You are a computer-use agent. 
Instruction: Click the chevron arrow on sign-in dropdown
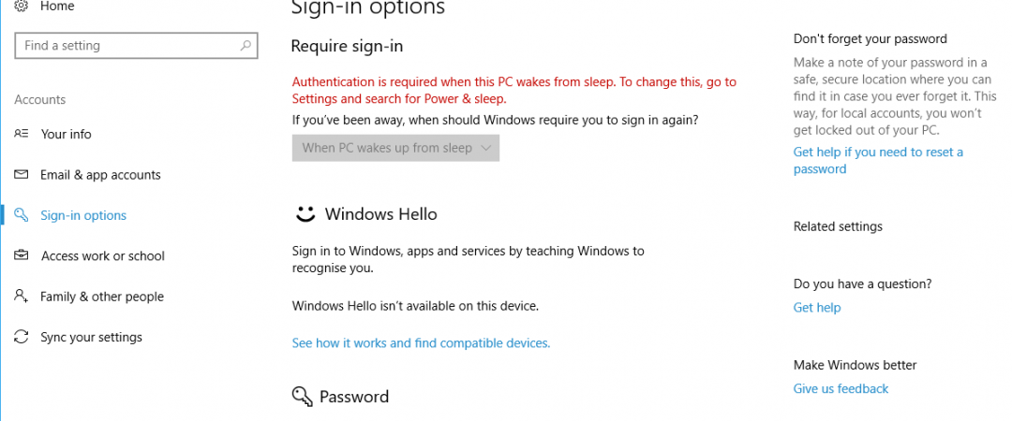coord(485,148)
